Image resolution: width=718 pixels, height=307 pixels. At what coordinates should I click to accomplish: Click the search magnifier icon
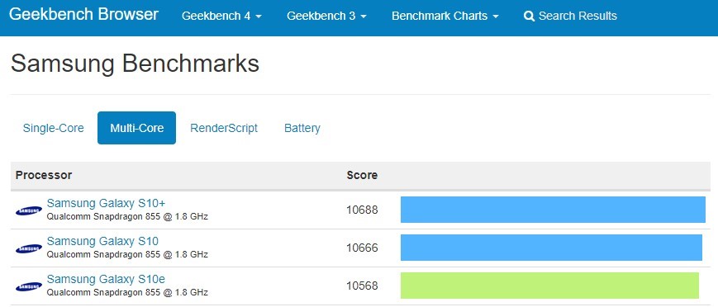point(529,17)
